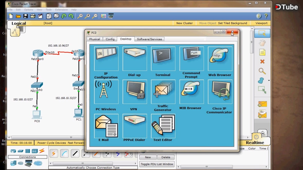303x170 pixels.
Task: Launch the Text Editor
Action: pos(163,126)
